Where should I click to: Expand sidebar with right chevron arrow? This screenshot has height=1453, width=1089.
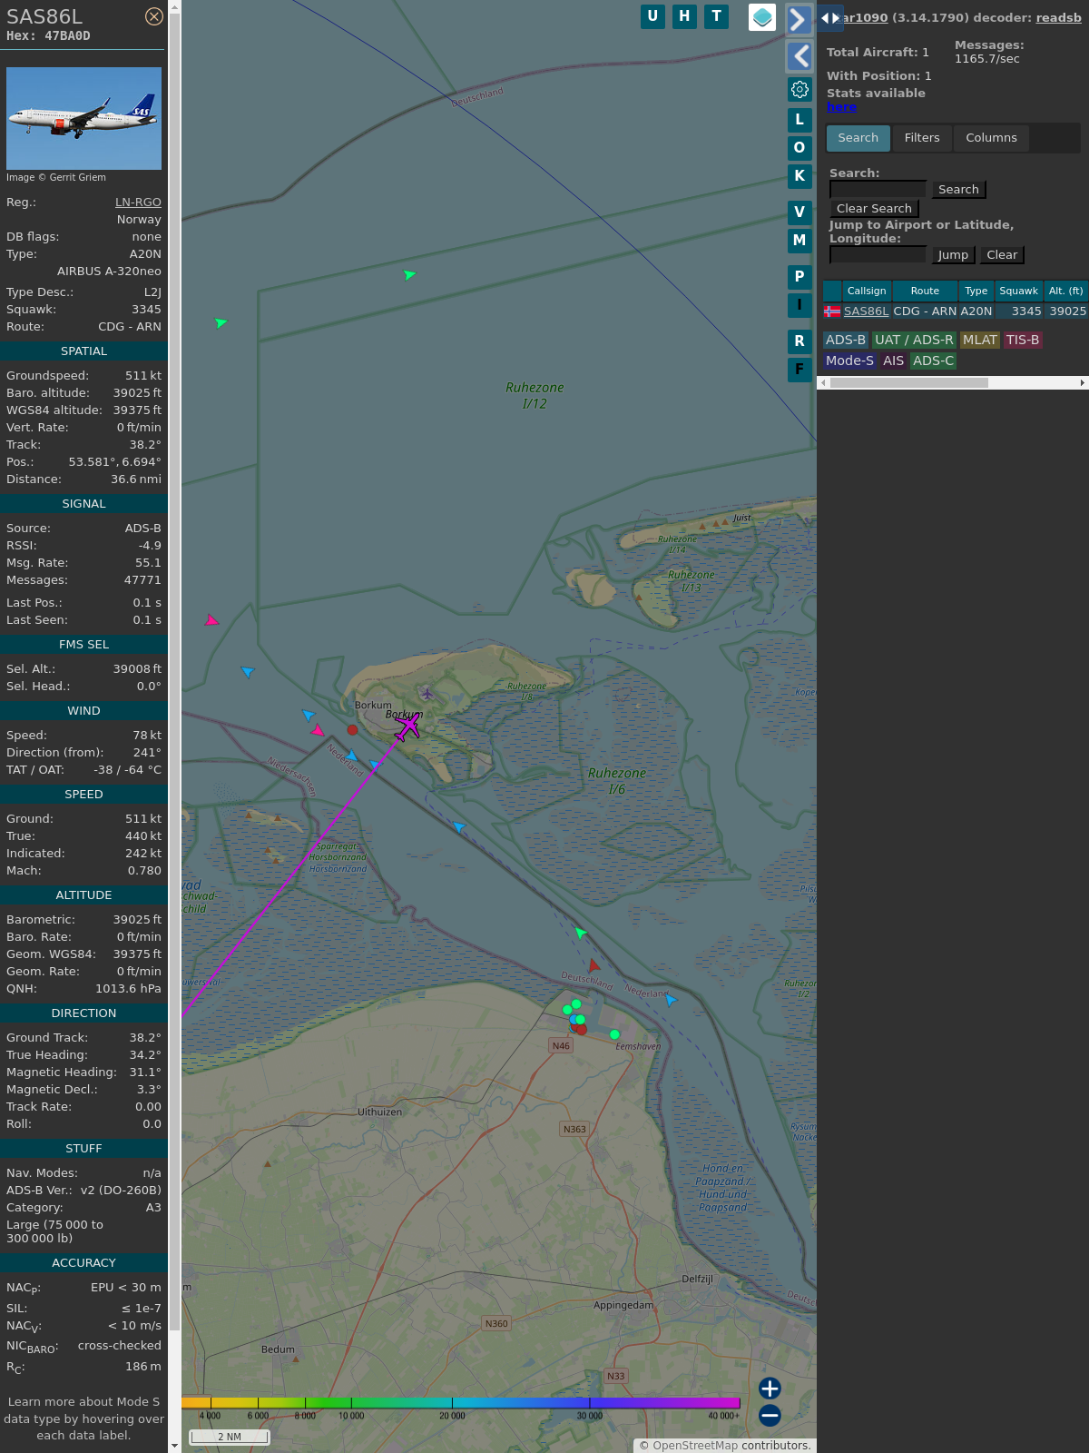(x=798, y=19)
